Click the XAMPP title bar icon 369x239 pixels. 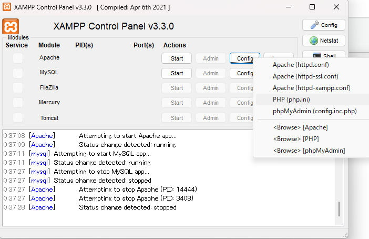(x=7, y=7)
